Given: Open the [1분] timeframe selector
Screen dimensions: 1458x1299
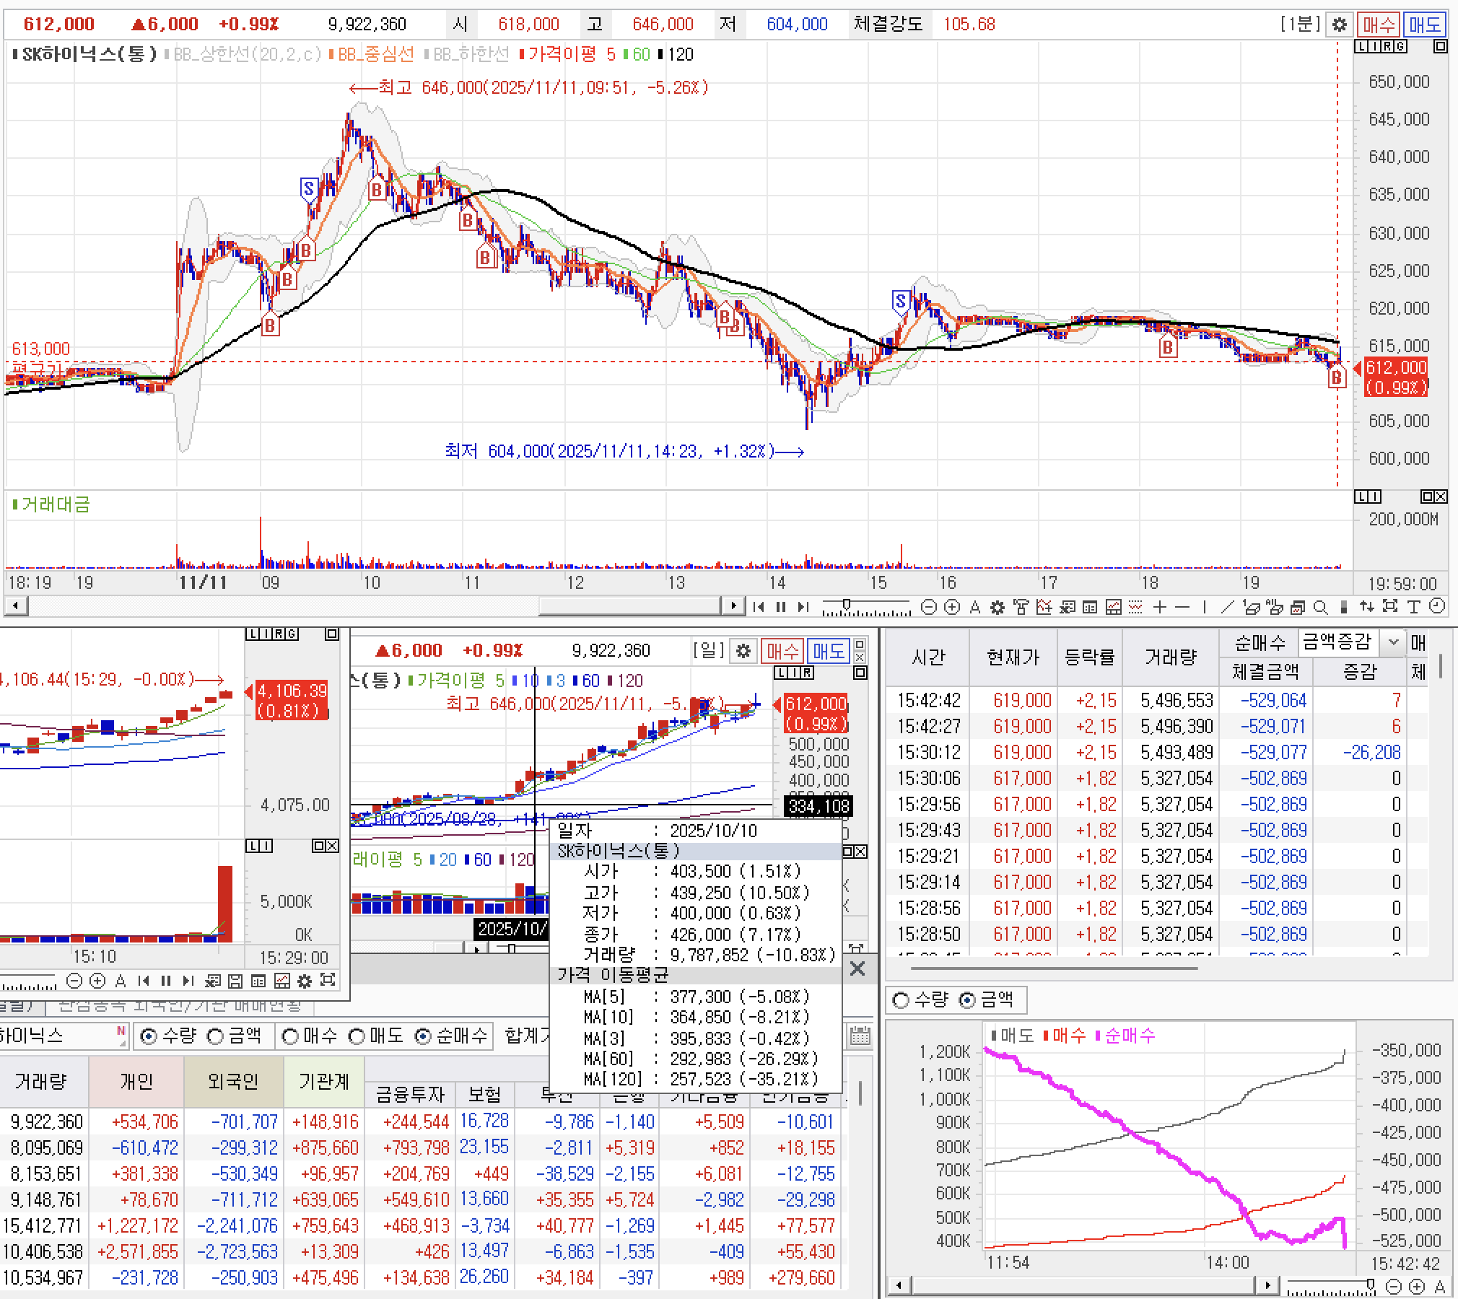Looking at the screenshot, I should (1300, 24).
